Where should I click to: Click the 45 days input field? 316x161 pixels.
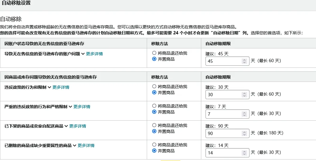click(x=223, y=61)
